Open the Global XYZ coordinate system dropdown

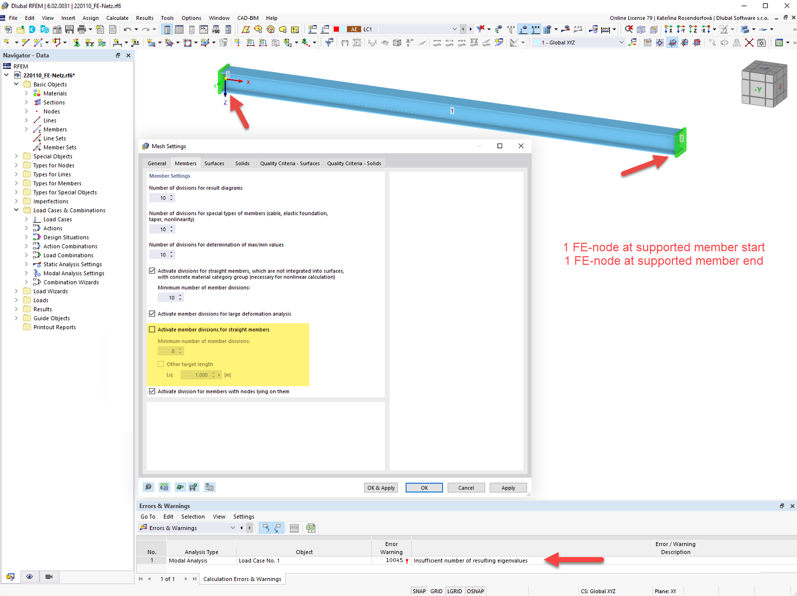(622, 43)
